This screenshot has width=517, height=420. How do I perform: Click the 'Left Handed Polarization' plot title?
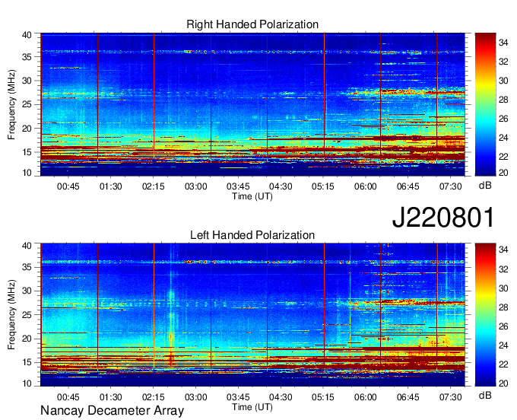[x=252, y=235]
